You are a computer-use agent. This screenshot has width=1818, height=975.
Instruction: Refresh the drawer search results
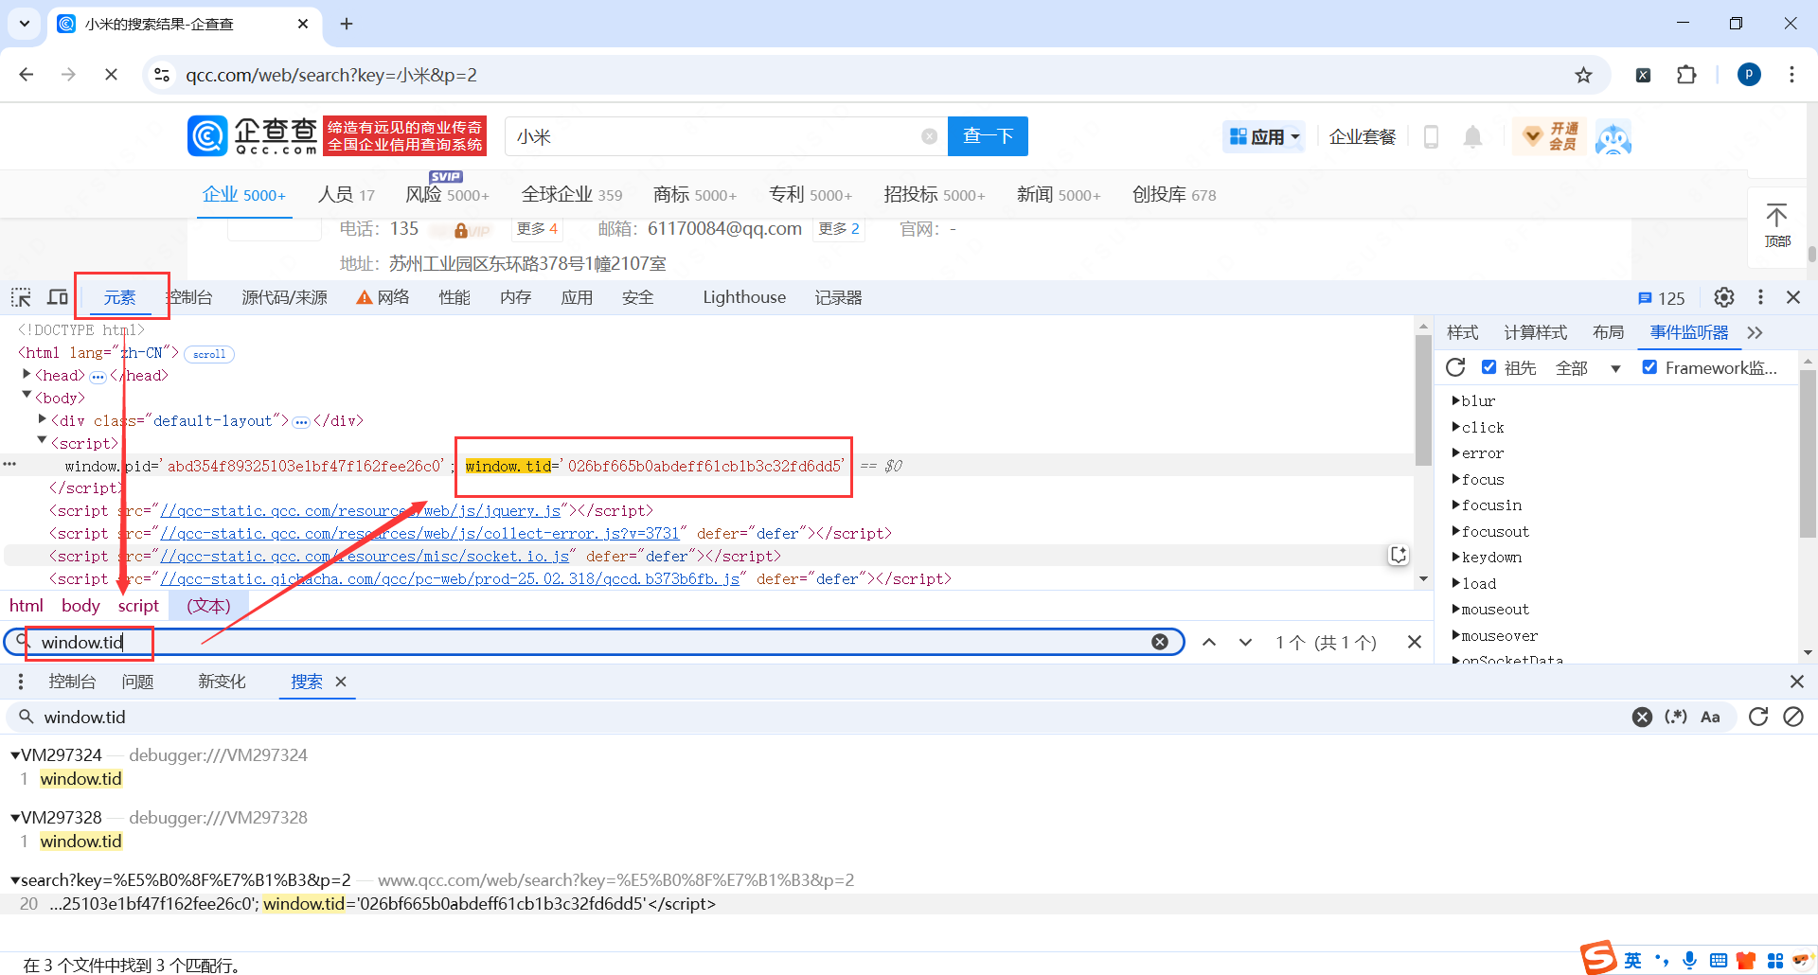pyautogui.click(x=1758, y=717)
